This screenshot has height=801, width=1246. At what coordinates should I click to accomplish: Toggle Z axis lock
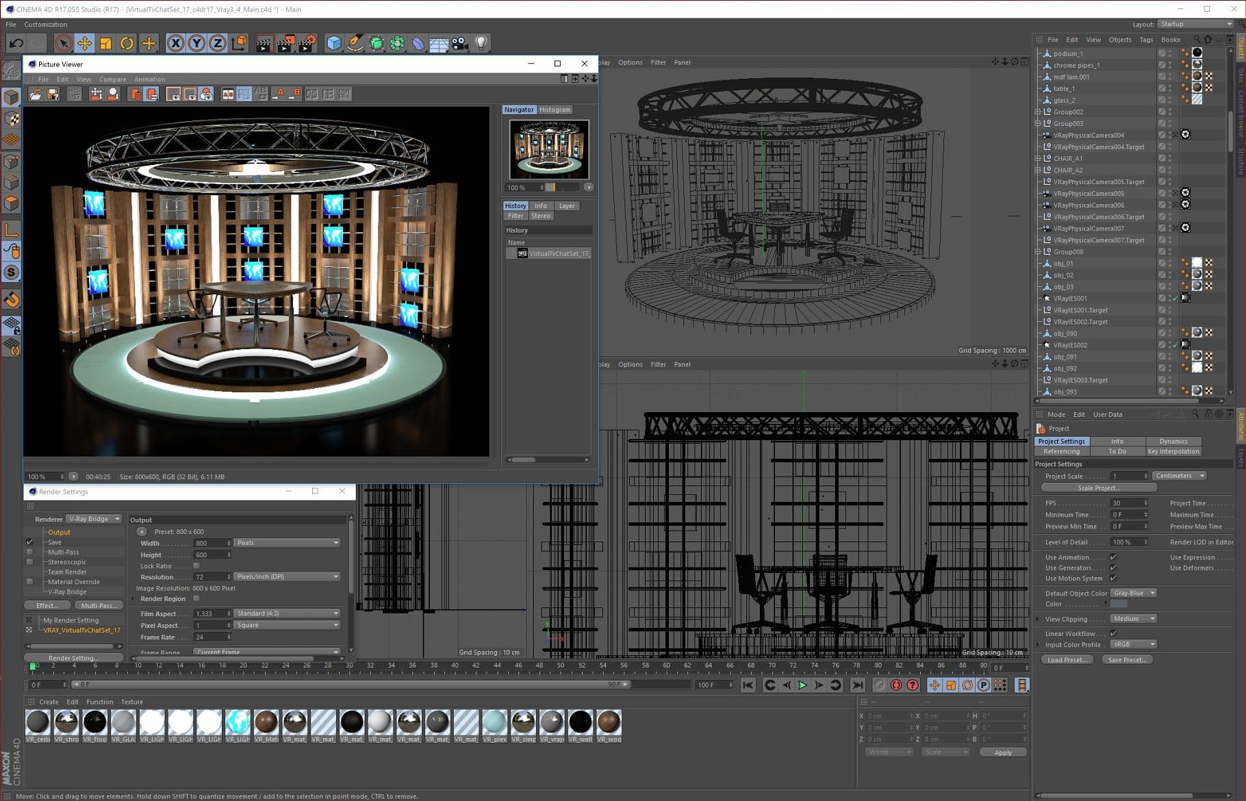[218, 44]
